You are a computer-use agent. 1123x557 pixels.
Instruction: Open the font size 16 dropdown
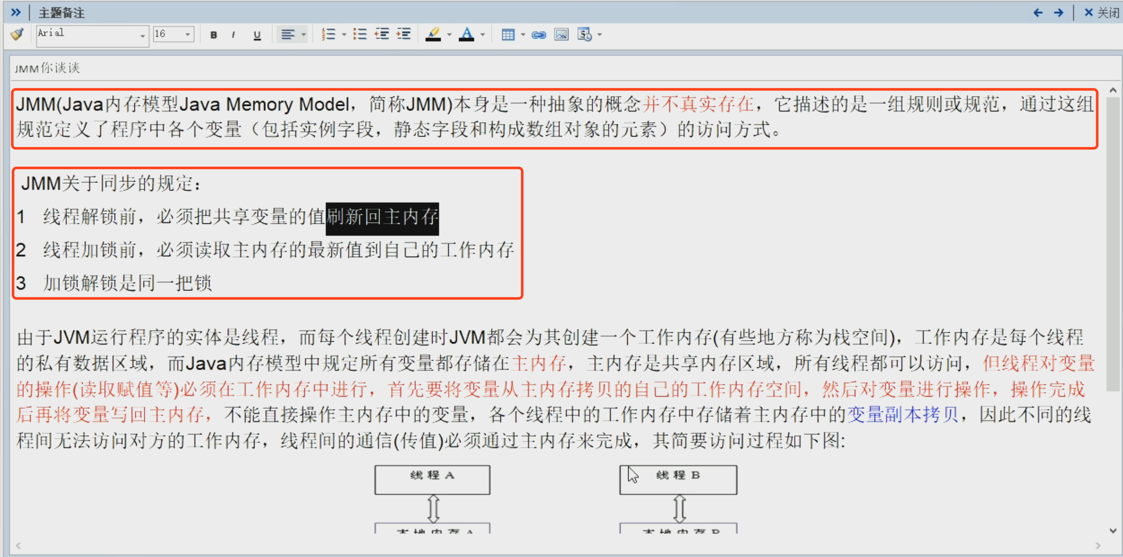[188, 34]
